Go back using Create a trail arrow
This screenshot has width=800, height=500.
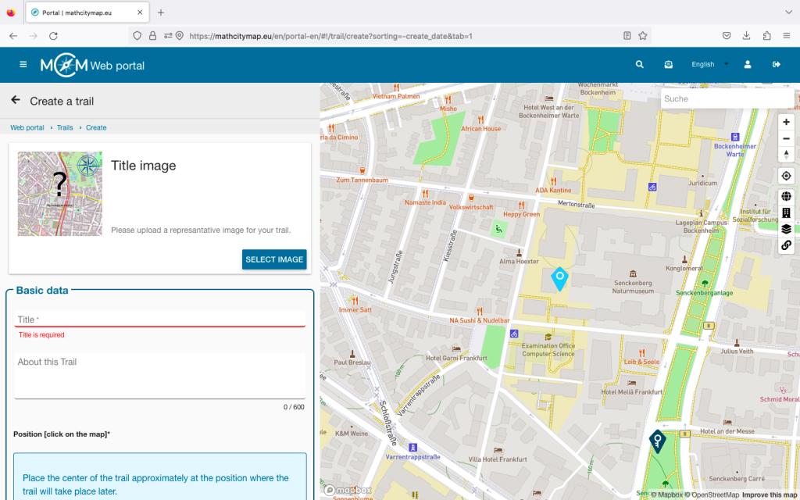pos(16,101)
